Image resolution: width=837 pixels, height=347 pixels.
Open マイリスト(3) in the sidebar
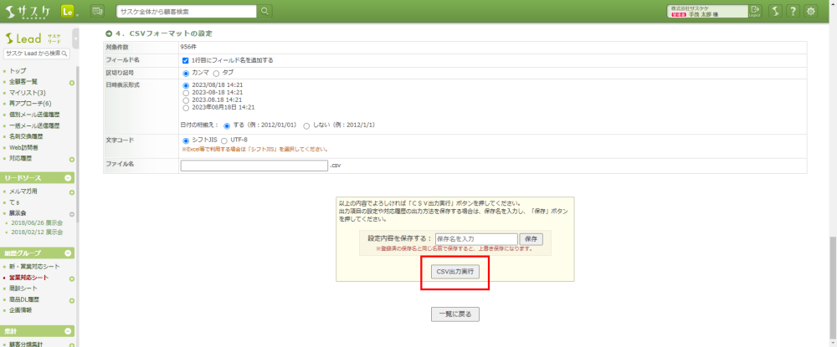click(27, 93)
